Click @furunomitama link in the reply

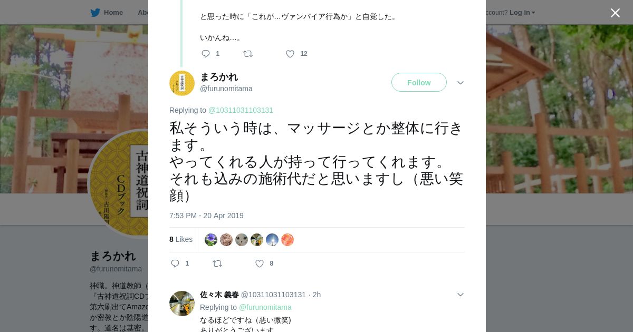[265, 307]
